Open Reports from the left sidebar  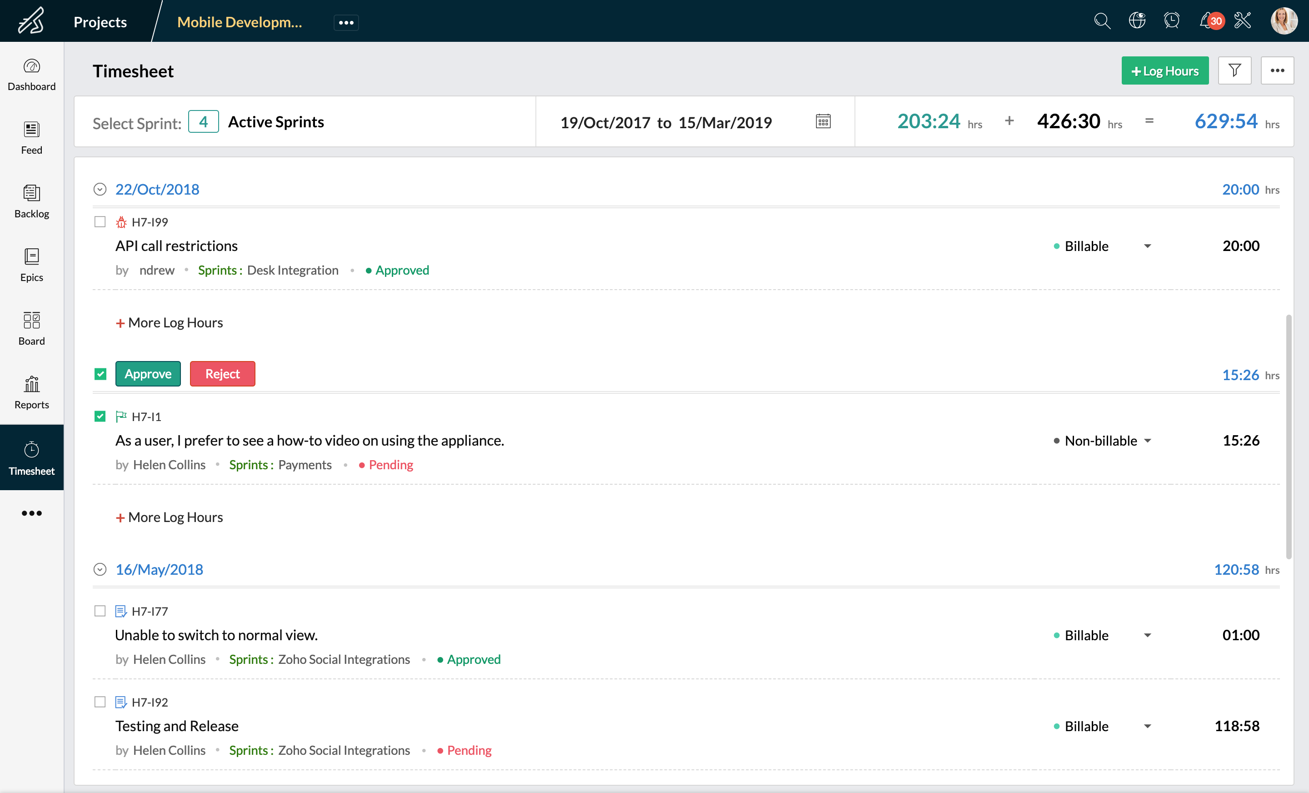tap(31, 391)
